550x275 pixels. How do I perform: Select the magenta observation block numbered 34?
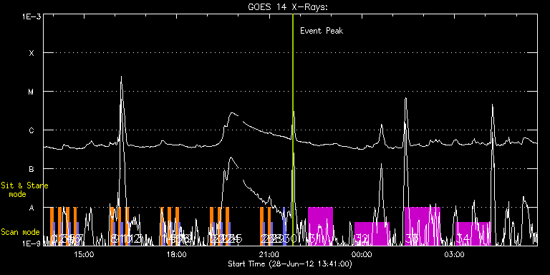point(473,233)
